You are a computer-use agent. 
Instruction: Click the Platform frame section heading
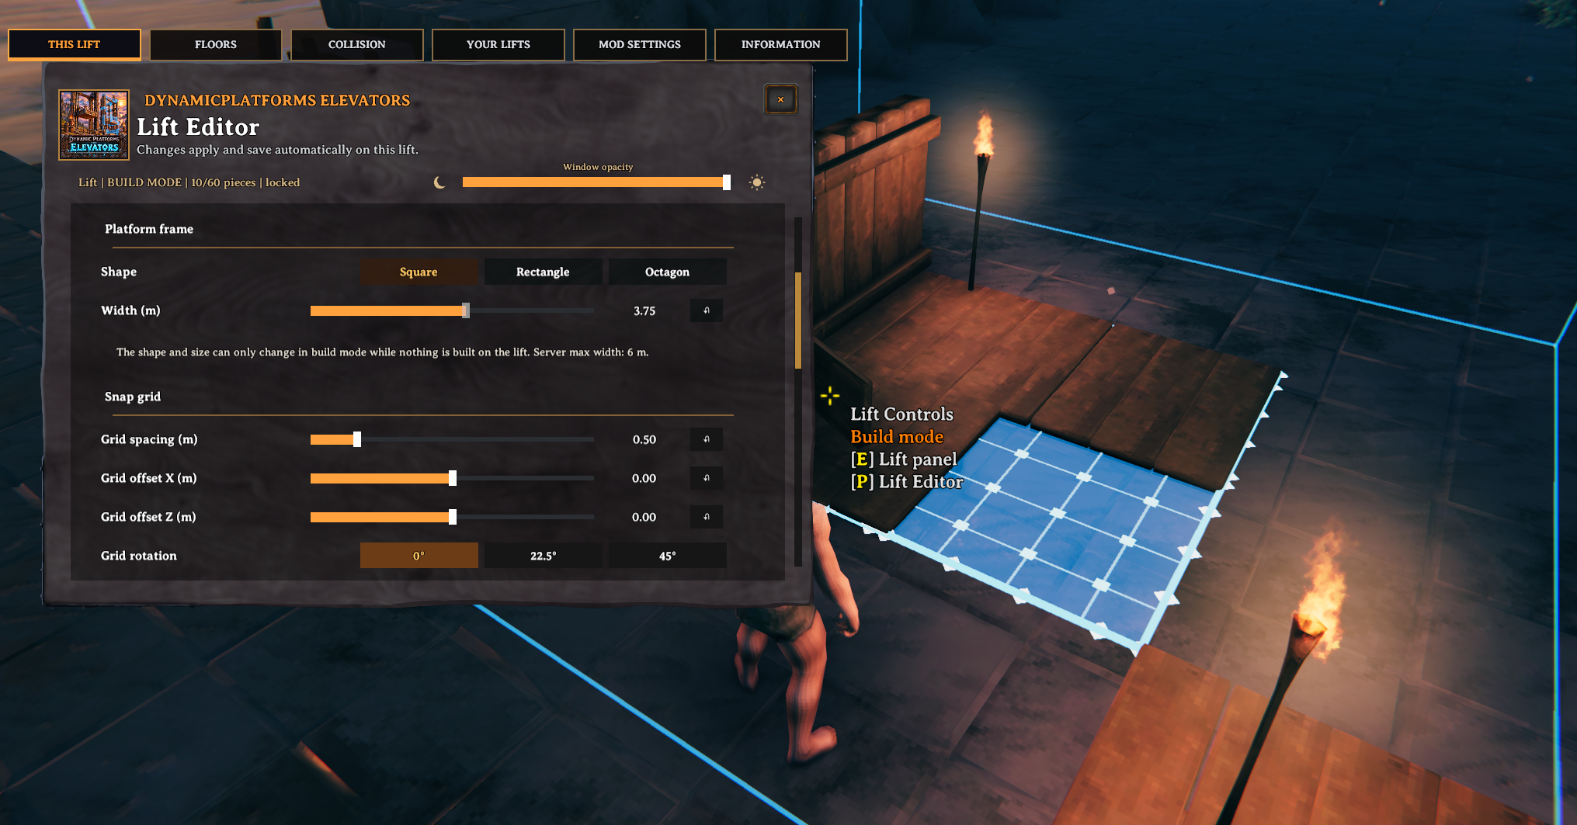pos(149,229)
